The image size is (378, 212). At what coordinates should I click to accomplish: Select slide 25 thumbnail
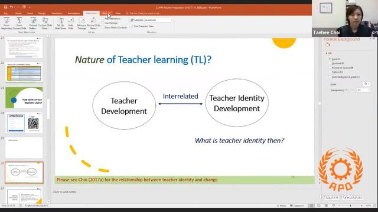click(x=24, y=148)
